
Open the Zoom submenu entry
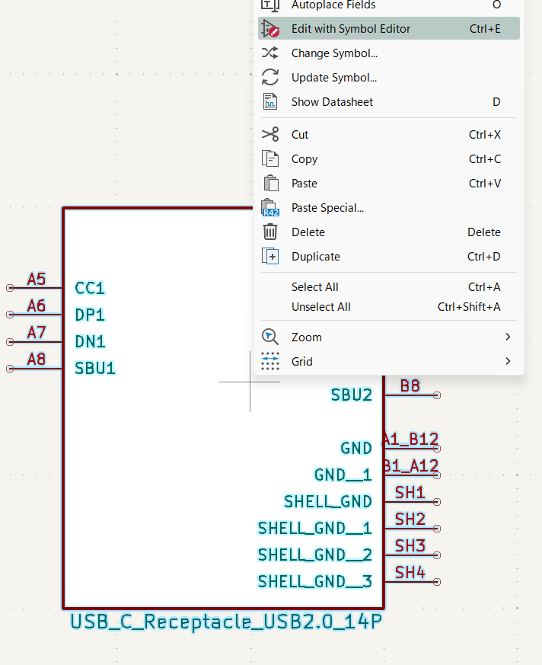tap(307, 337)
